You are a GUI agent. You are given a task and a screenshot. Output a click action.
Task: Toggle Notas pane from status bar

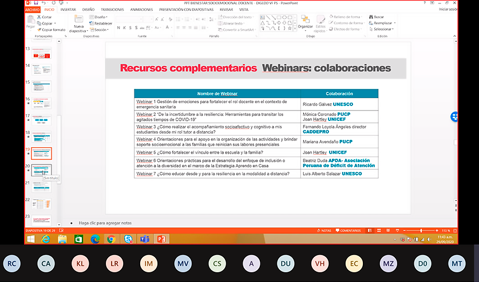tap(324, 230)
